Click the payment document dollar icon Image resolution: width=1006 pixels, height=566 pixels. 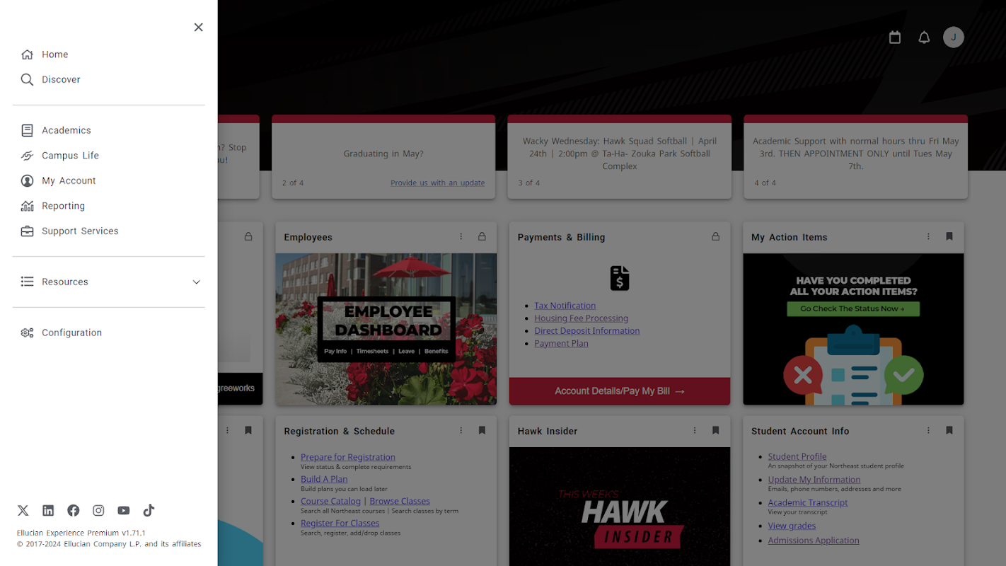620,278
